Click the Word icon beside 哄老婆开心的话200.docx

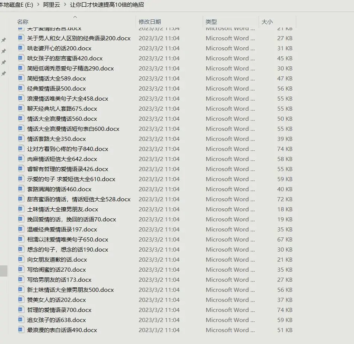pos(21,48)
